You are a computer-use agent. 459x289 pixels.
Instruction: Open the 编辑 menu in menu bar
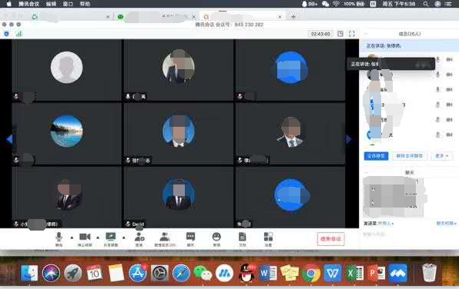click(52, 4)
